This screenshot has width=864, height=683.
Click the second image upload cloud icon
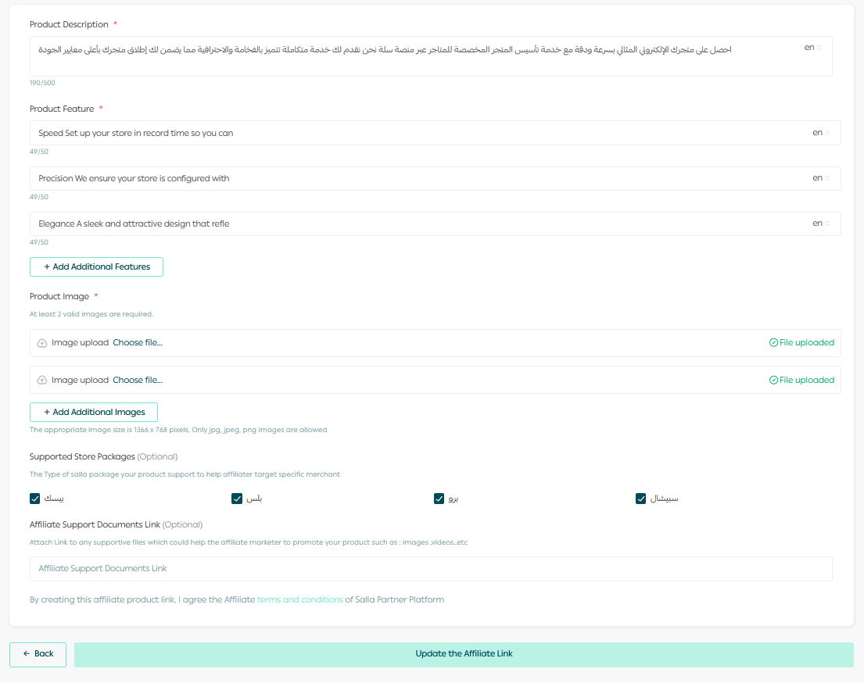(x=42, y=381)
